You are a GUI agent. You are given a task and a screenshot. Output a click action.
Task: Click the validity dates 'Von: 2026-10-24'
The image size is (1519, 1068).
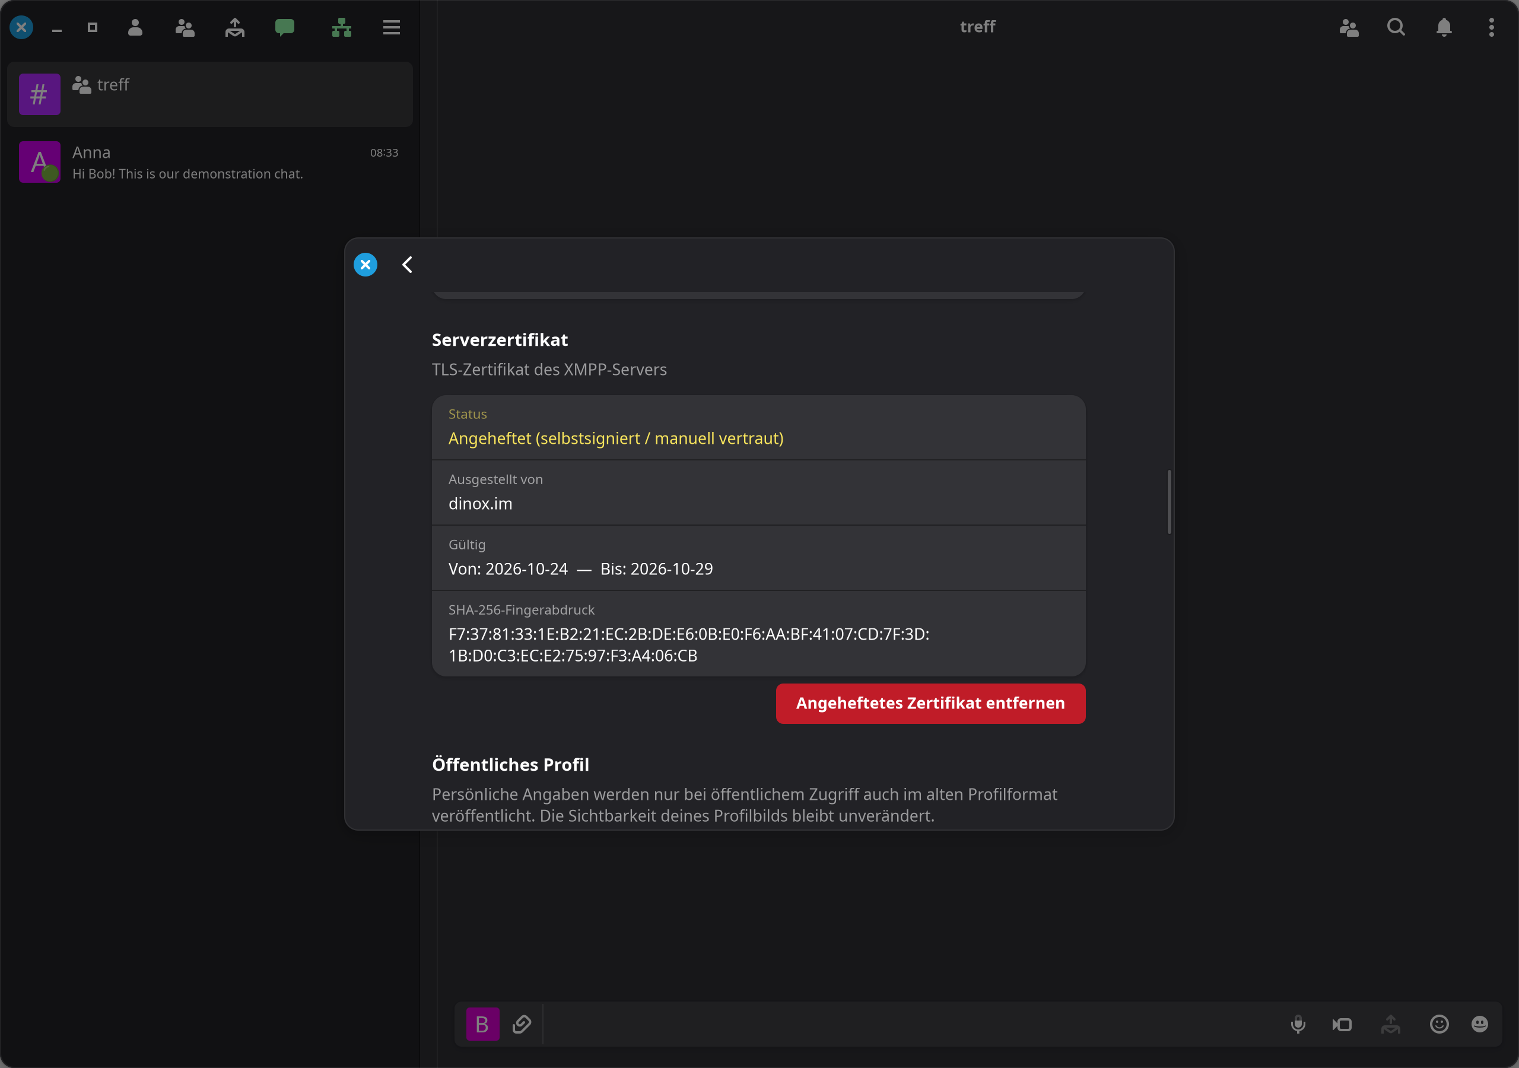point(508,569)
